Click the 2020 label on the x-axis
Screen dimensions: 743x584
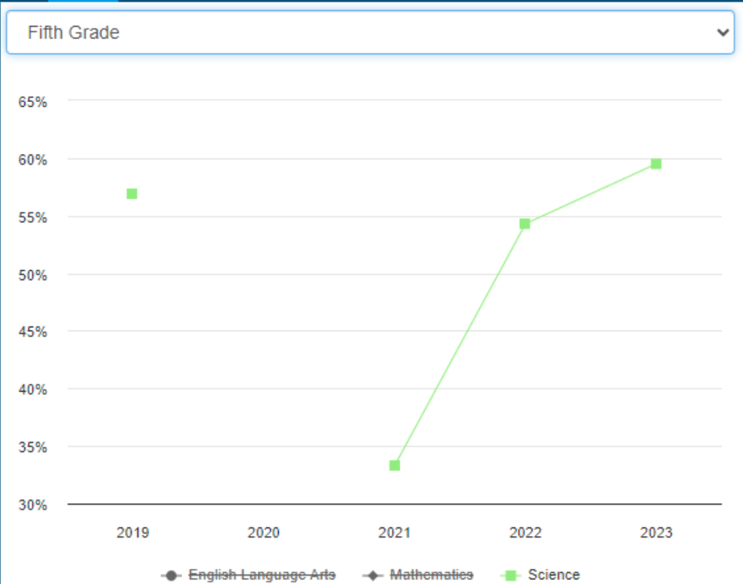click(x=263, y=533)
